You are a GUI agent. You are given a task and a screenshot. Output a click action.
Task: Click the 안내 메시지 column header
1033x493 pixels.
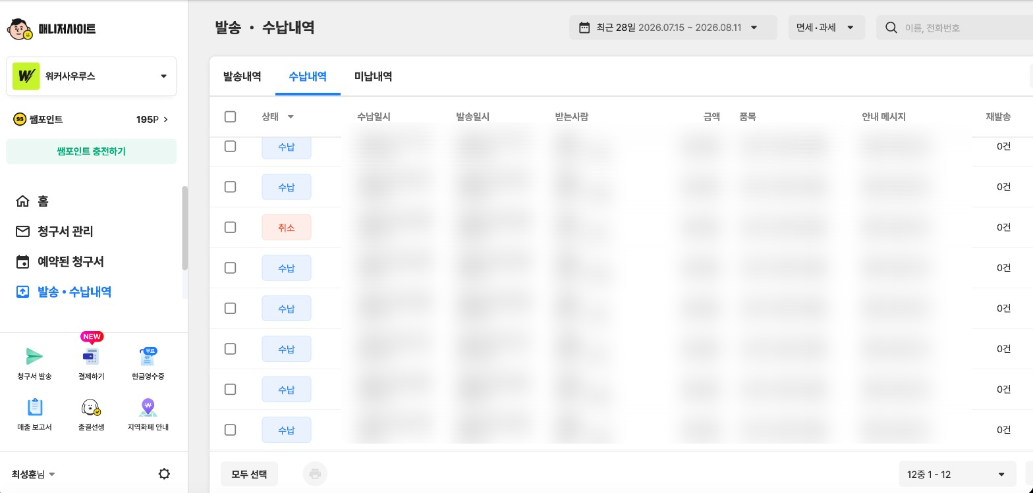883,117
